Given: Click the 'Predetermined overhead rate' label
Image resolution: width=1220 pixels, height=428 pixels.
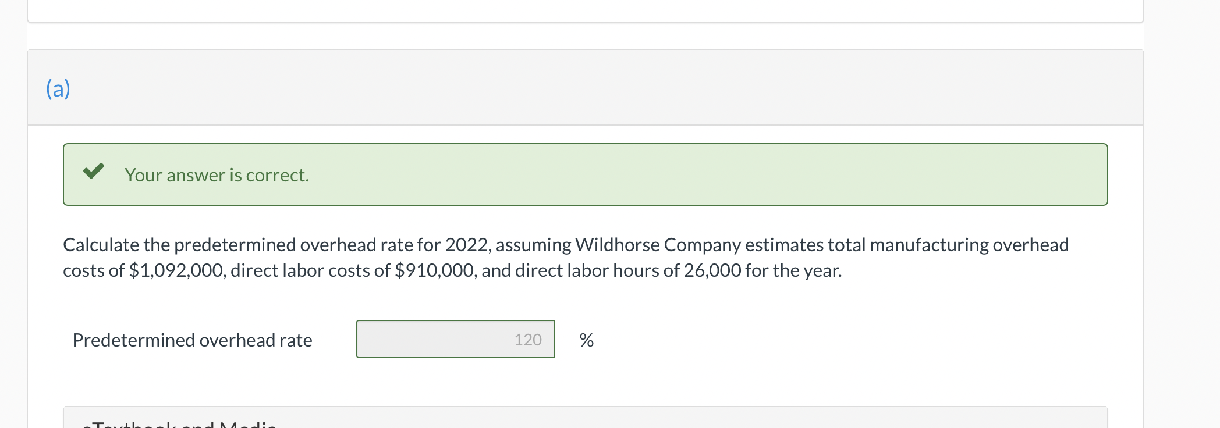Looking at the screenshot, I should pyautogui.click(x=192, y=340).
